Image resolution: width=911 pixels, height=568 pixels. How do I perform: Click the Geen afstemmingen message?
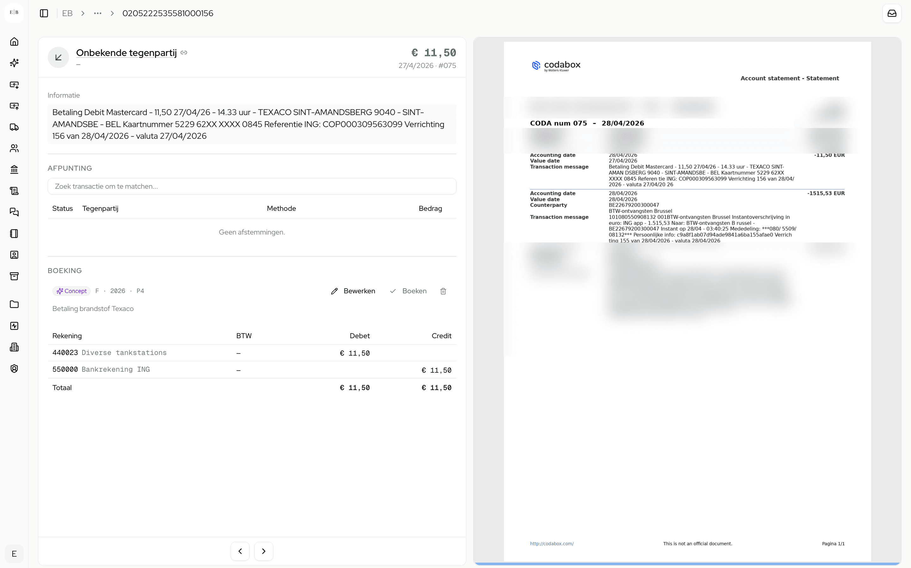point(252,232)
